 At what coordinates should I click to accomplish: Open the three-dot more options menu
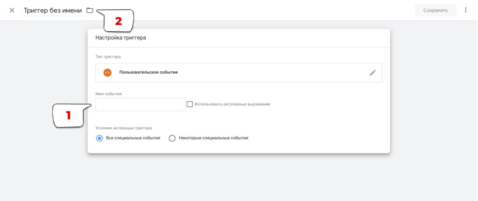[x=465, y=10]
